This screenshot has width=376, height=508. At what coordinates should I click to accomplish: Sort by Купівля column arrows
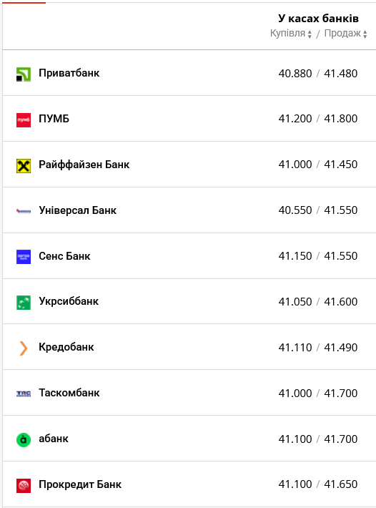point(310,34)
